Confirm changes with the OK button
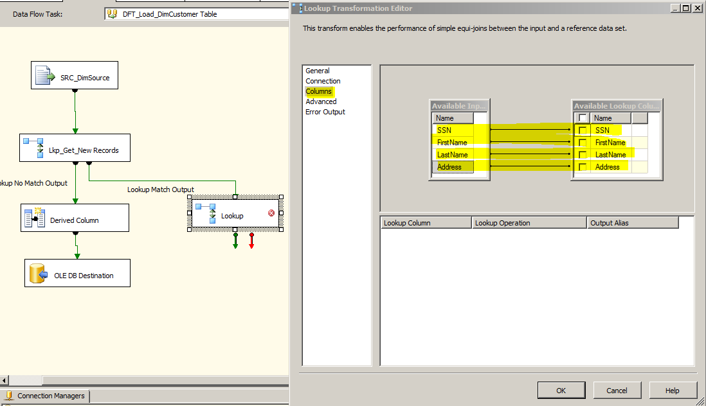 click(561, 390)
